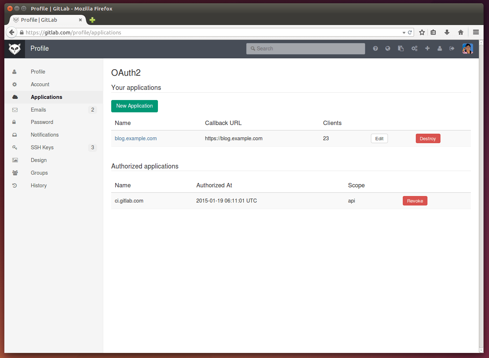Select the Emails envelope icon in sidebar
Image resolution: width=489 pixels, height=358 pixels.
14,109
